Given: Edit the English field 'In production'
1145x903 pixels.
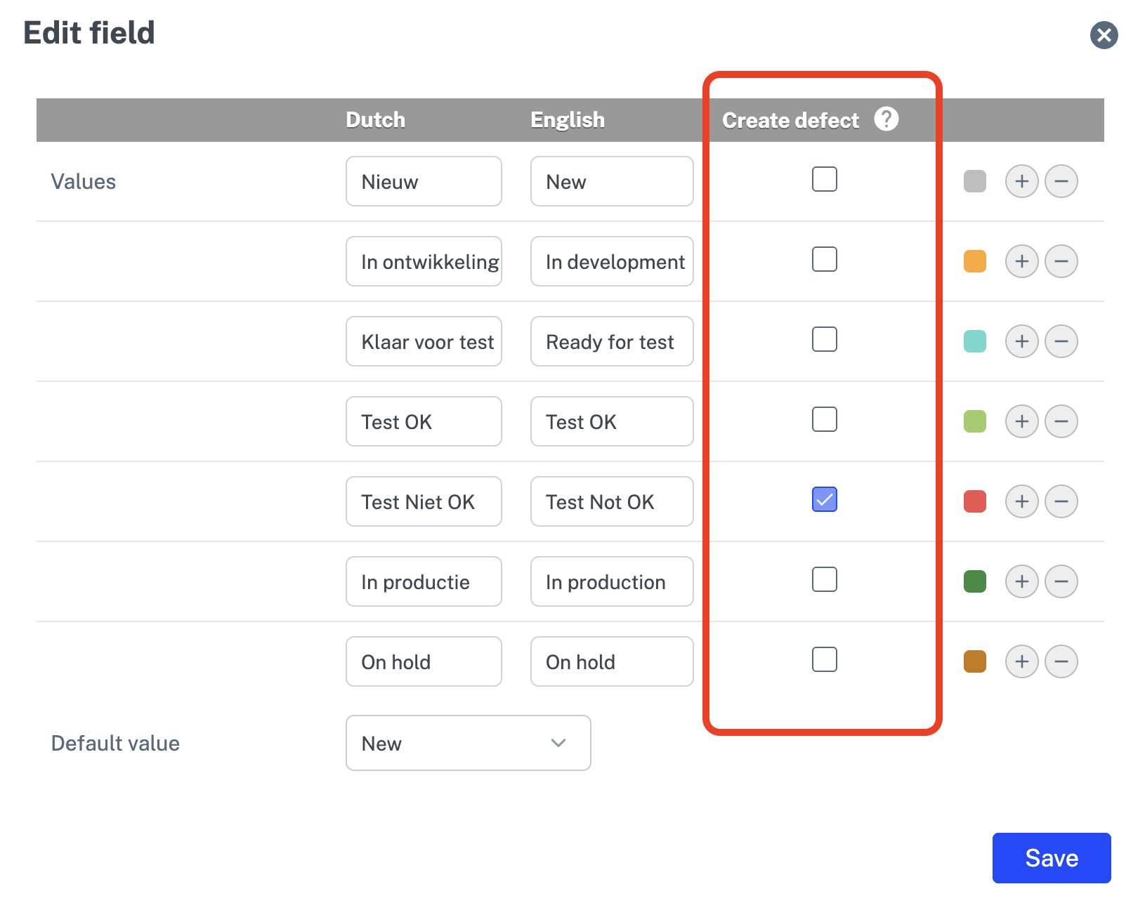Looking at the screenshot, I should click(x=611, y=581).
